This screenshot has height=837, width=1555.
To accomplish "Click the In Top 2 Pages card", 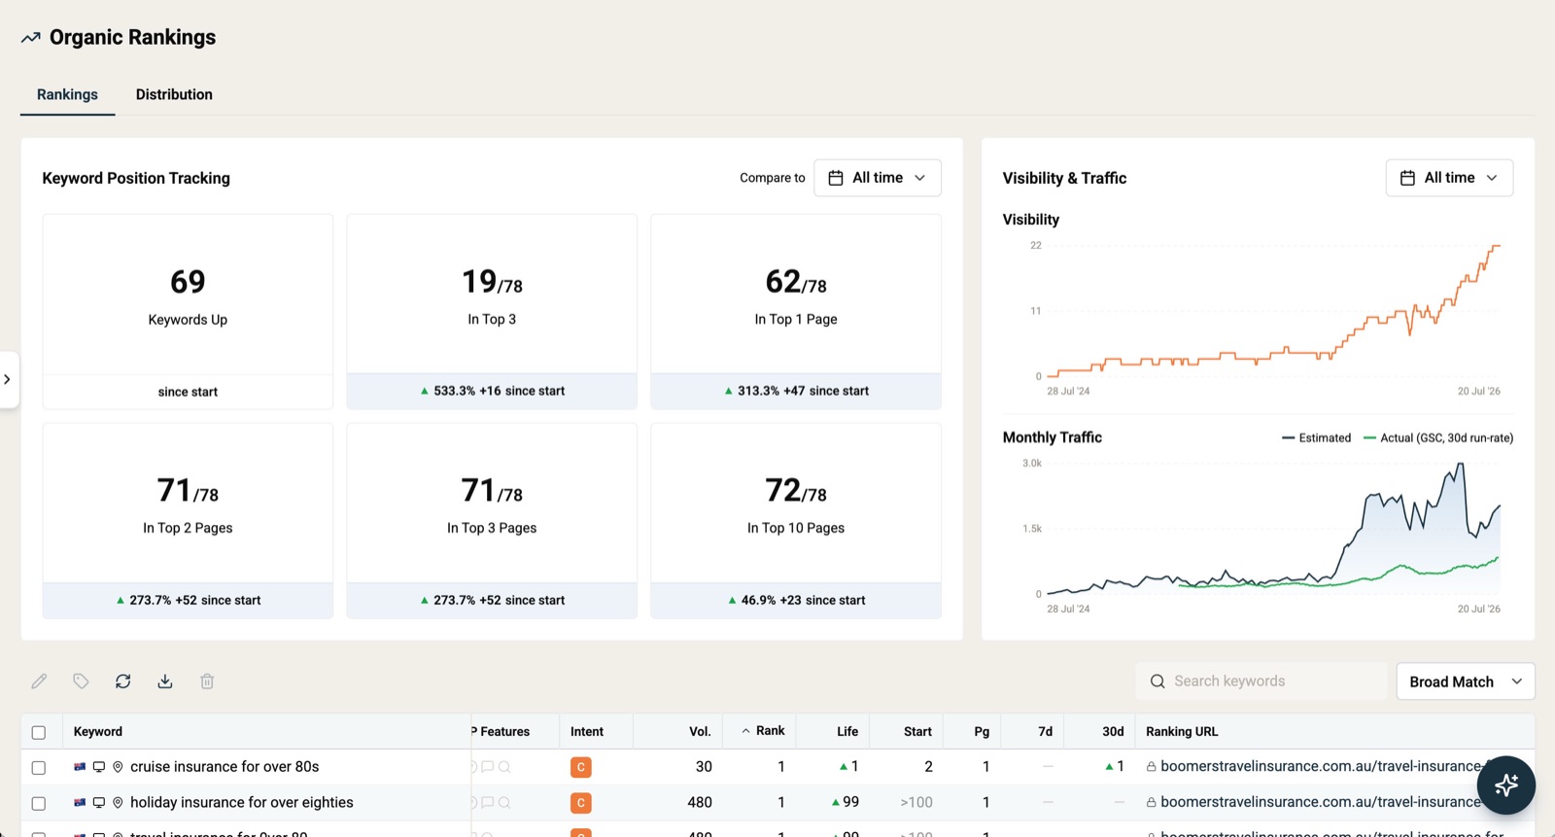I will click(x=188, y=521).
